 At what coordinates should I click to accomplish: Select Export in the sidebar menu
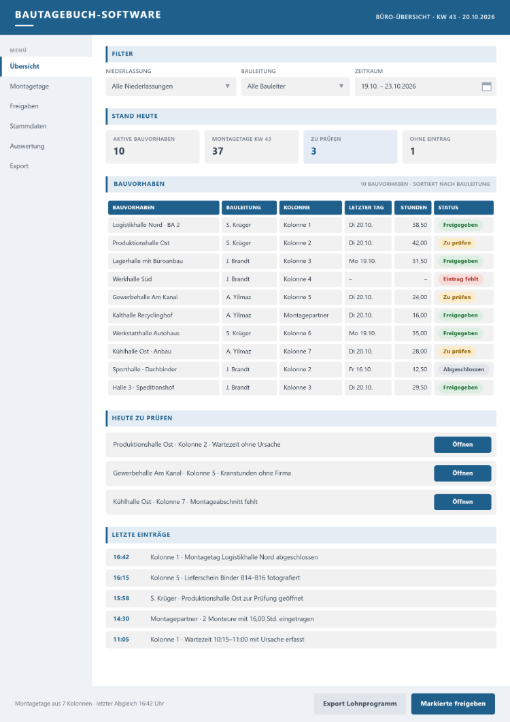point(46,166)
